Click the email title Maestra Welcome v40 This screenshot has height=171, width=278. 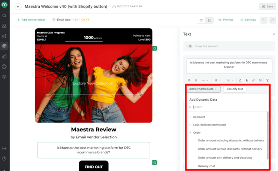pyautogui.click(x=66, y=6)
